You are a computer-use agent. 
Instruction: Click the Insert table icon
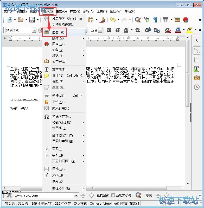coord(165,20)
